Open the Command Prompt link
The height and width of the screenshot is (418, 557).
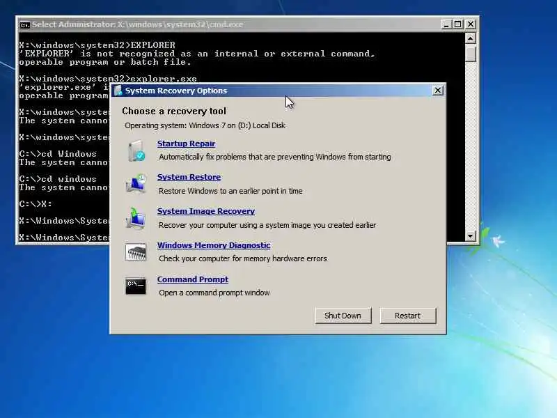tap(193, 279)
